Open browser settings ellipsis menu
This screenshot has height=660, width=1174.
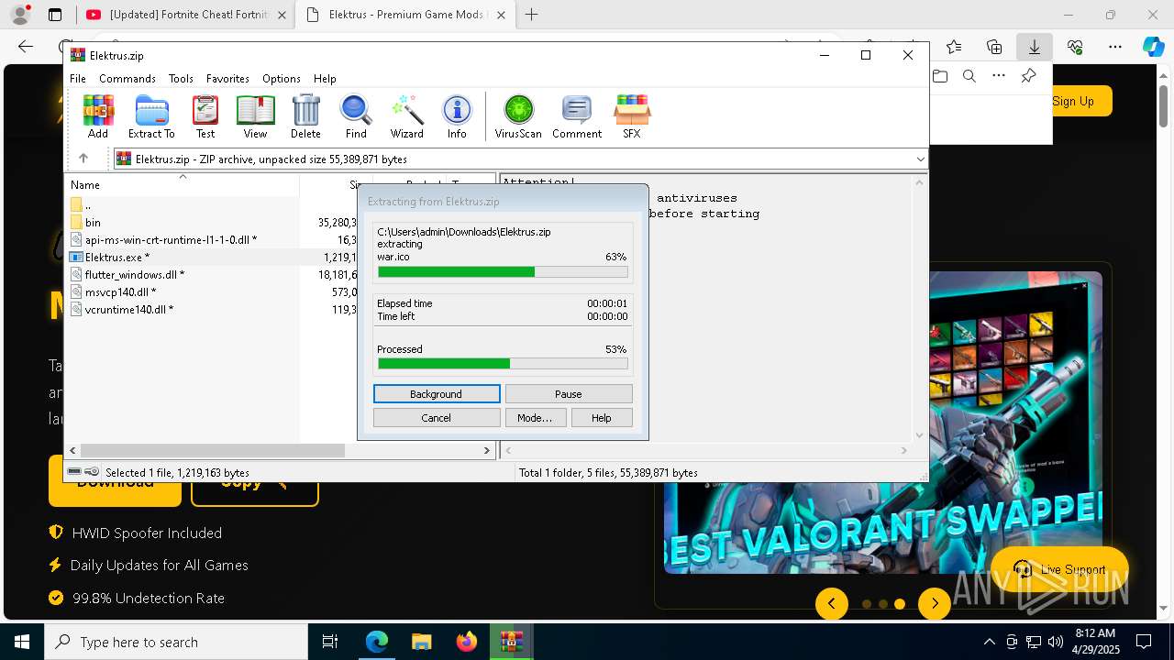point(1114,47)
